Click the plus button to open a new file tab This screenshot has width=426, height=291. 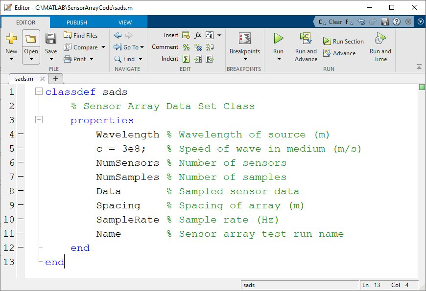(56, 78)
